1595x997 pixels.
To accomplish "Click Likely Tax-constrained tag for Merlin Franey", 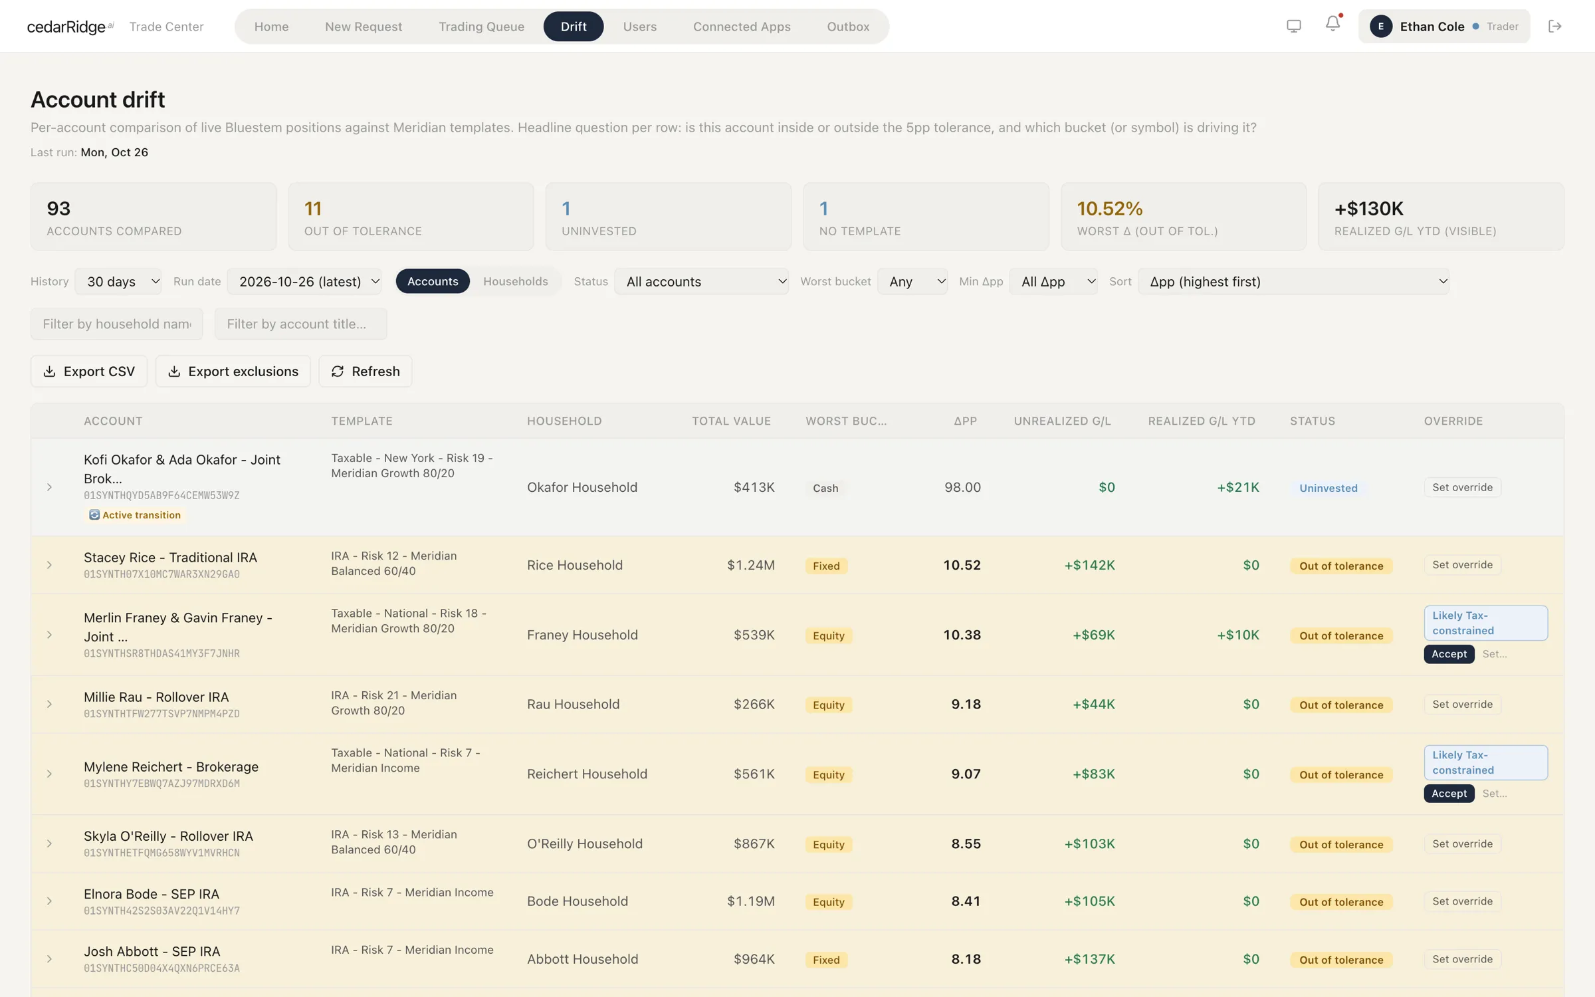I will (1485, 623).
